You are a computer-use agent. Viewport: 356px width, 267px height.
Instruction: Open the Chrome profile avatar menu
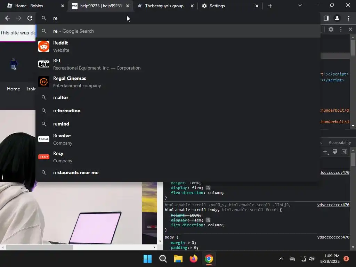(337, 18)
